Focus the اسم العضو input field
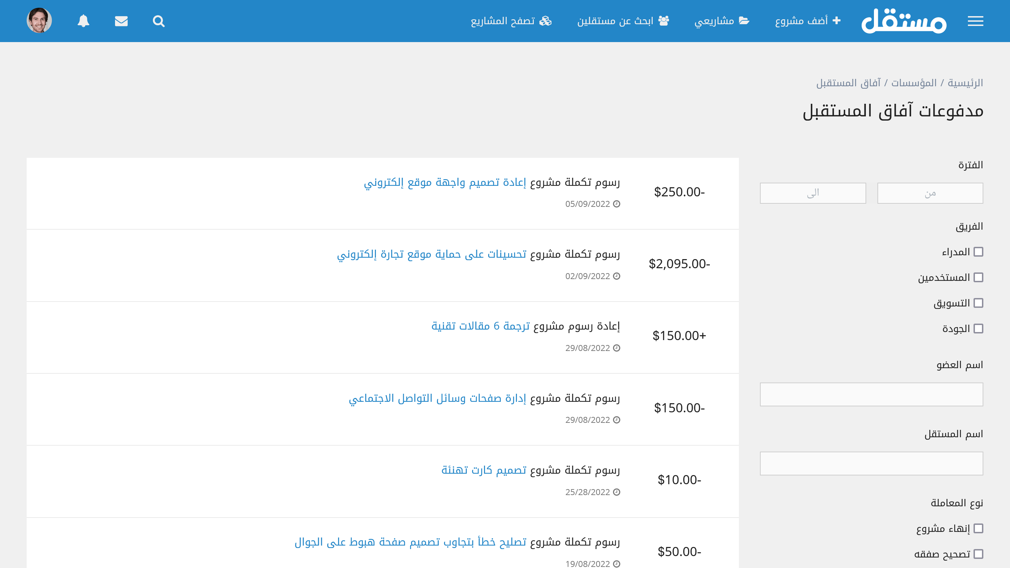The width and height of the screenshot is (1010, 568). coord(871,394)
